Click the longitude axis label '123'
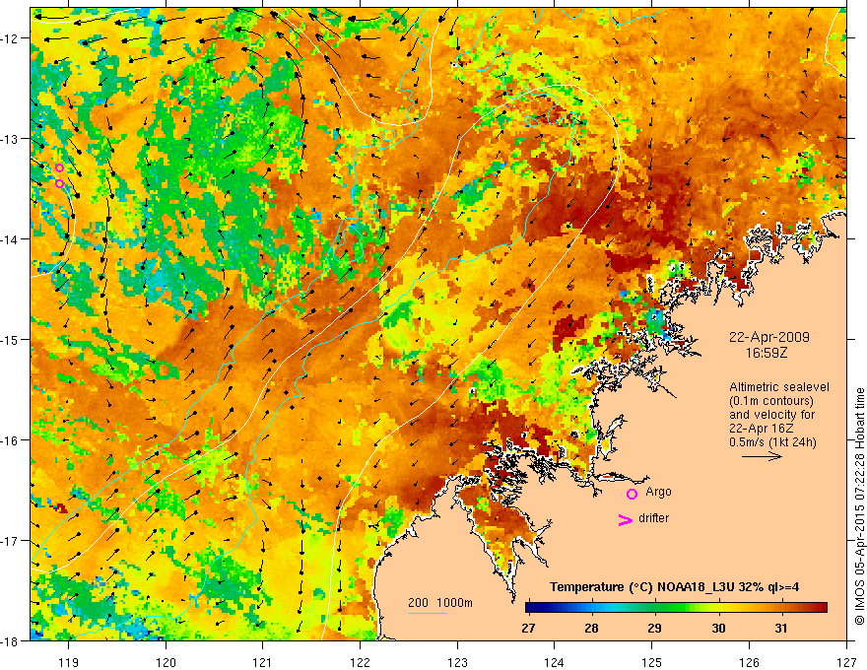The width and height of the screenshot is (867, 670). [457, 662]
